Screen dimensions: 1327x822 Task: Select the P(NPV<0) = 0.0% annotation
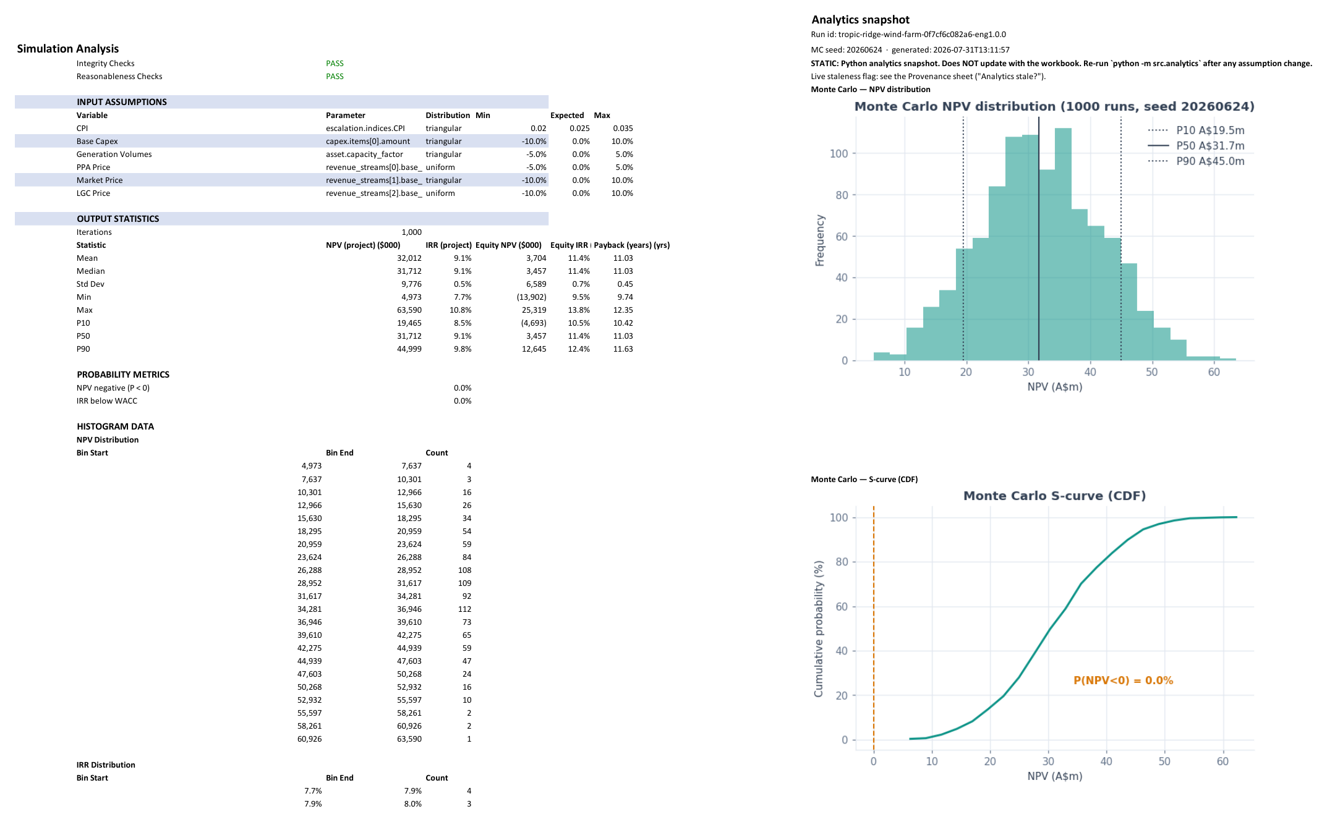point(1123,680)
